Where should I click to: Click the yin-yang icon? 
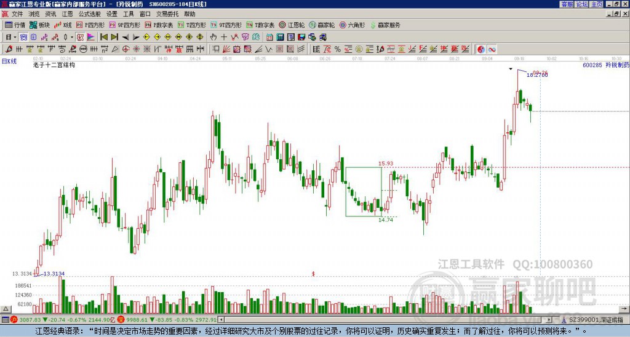[x=481, y=49]
